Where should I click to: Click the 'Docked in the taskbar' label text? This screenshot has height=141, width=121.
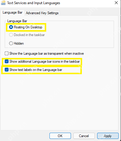coord(29,35)
